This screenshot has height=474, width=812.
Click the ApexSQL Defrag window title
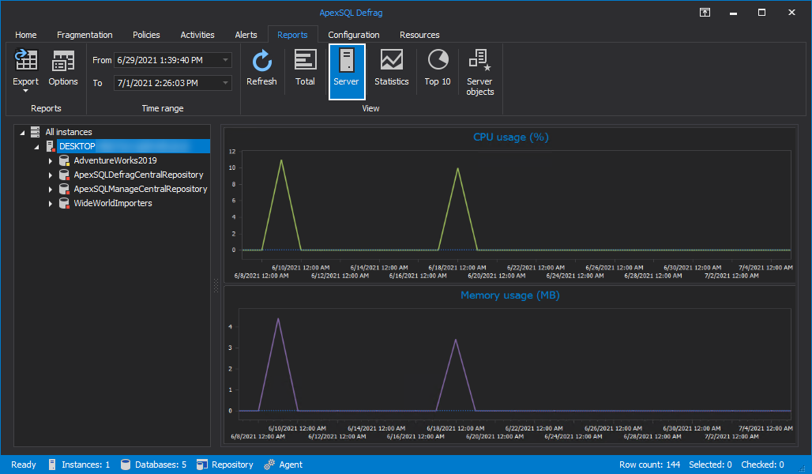[x=351, y=13]
